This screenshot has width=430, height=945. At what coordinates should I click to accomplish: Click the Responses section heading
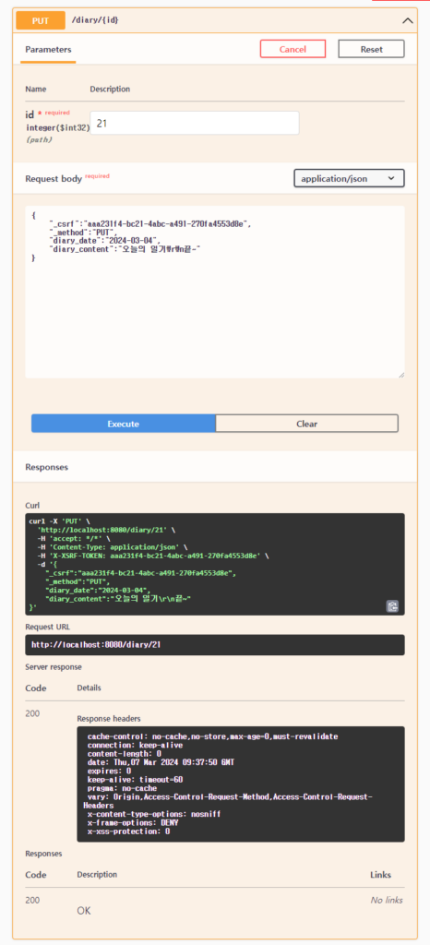pyautogui.click(x=46, y=466)
